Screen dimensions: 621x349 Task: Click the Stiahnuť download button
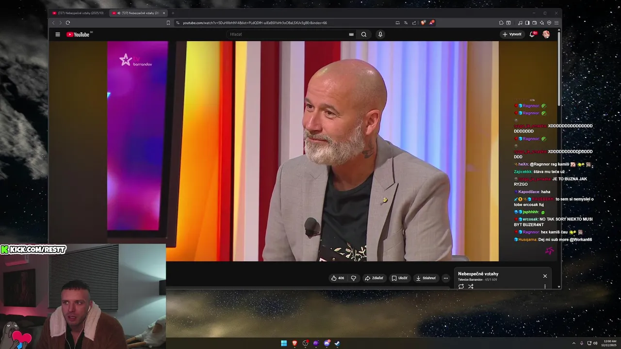click(426, 278)
